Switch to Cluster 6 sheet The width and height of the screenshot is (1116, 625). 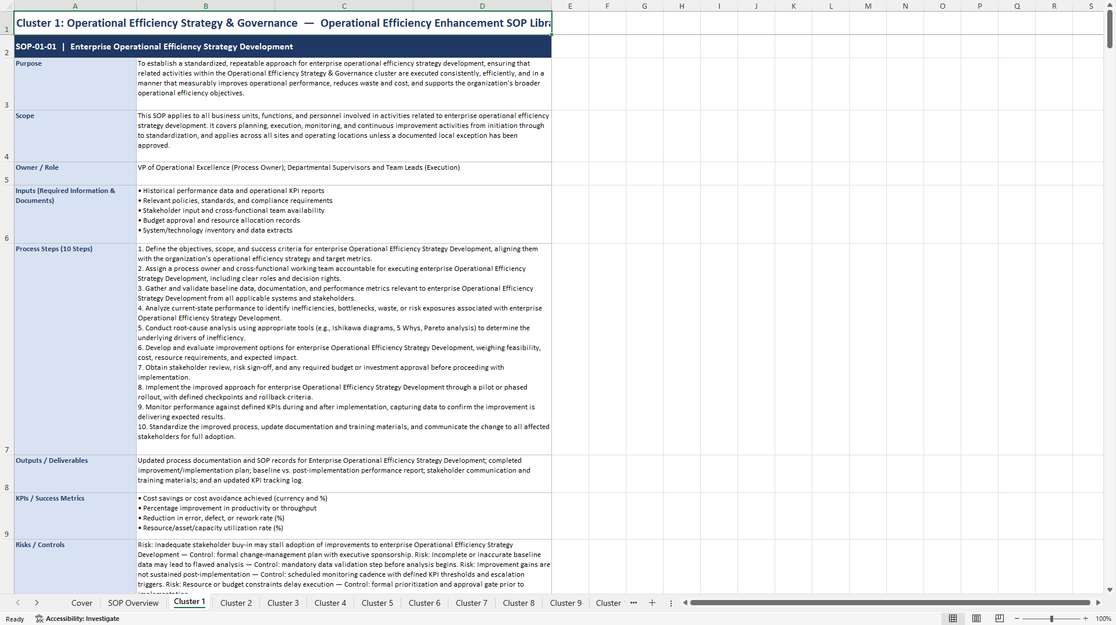(425, 603)
